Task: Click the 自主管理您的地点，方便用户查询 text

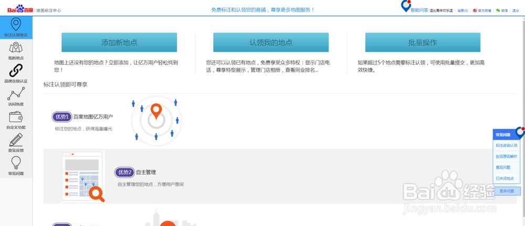Action: pos(151,184)
